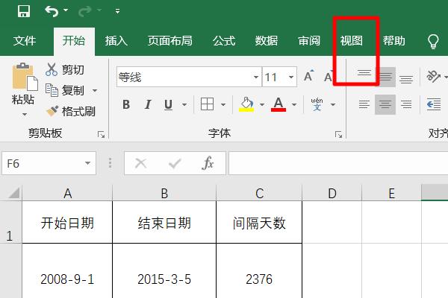Open the 视图 tab
This screenshot has height=298, width=448.
click(352, 41)
